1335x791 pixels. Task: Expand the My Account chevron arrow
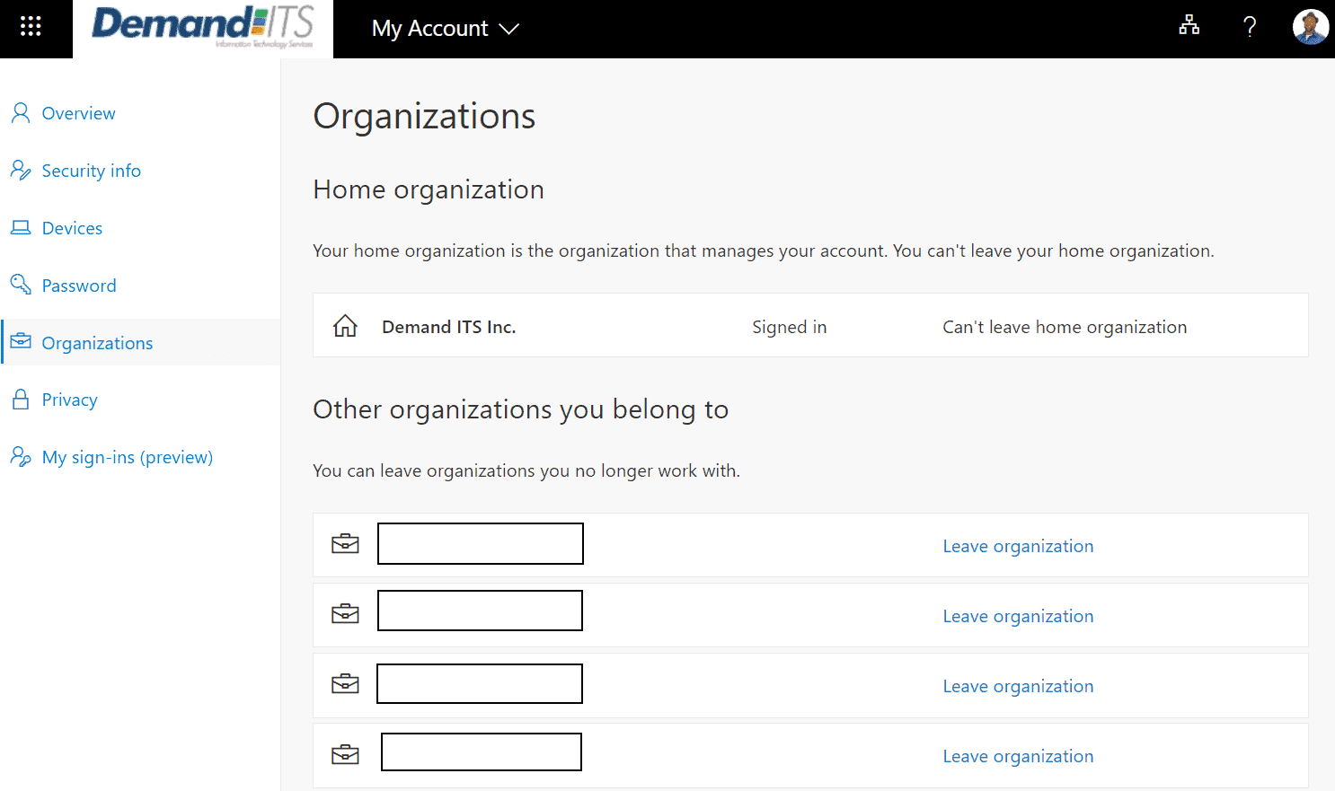(x=508, y=29)
